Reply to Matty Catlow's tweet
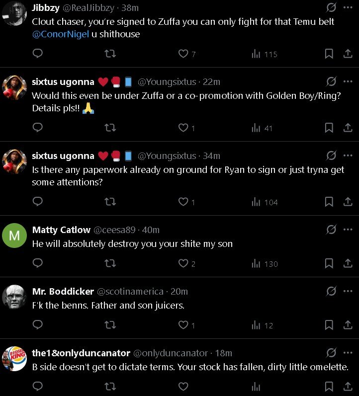Viewport: 359px width, 396px height. click(37, 263)
